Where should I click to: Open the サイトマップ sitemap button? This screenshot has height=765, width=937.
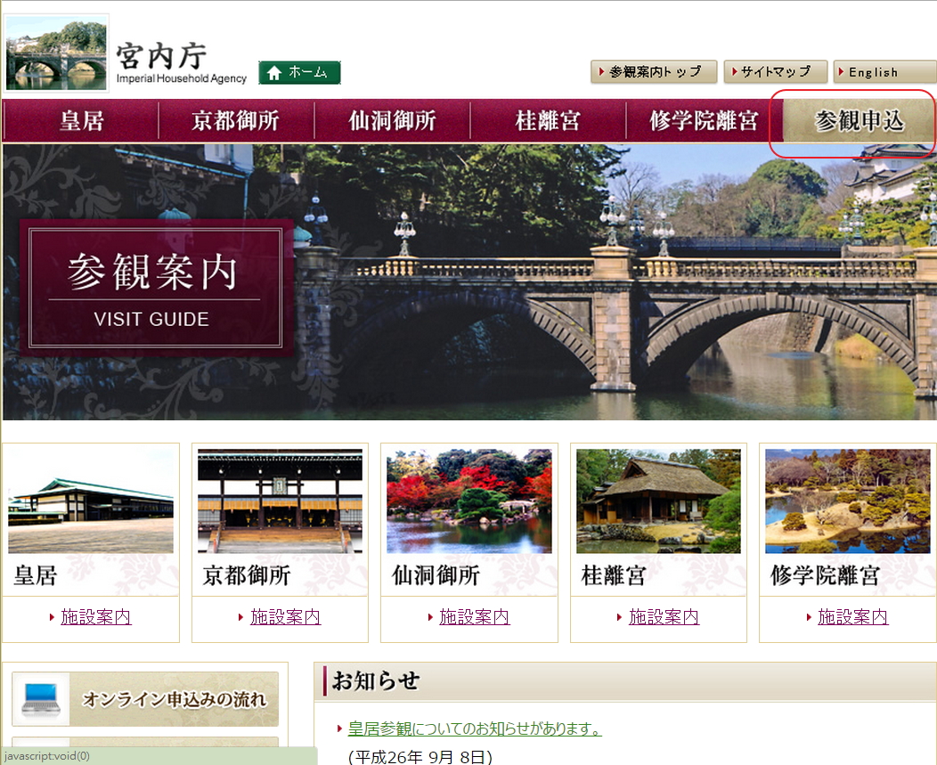point(775,72)
